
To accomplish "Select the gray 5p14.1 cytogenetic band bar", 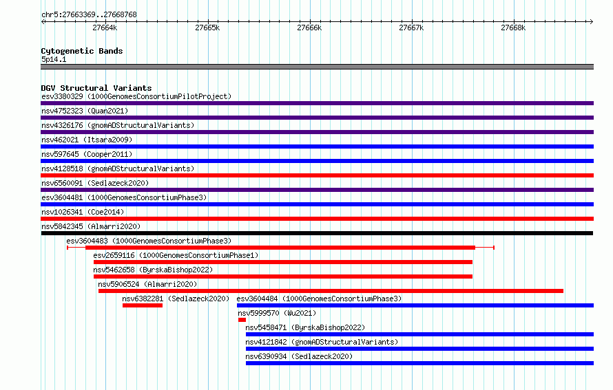I will 317,67.
